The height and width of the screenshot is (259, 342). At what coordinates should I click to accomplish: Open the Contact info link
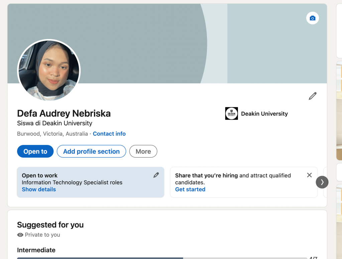click(109, 134)
